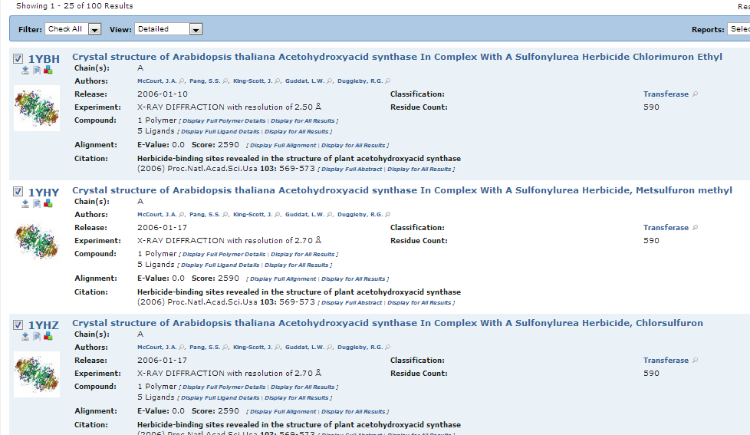
Task: Click magnifier next to Duggleby, R.G. in 1YHZ
Action: 388,348
